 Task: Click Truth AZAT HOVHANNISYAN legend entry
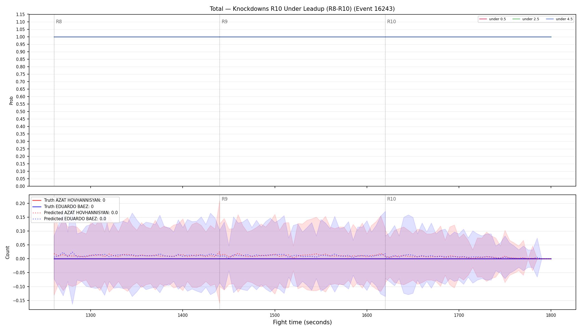[69, 200]
